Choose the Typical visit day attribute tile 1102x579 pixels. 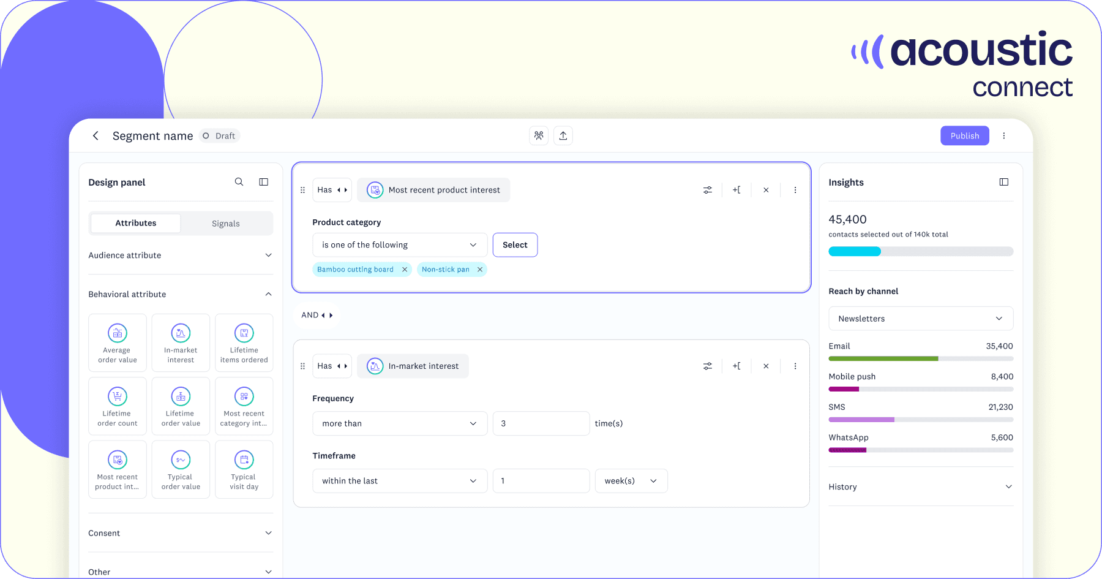[x=244, y=469]
